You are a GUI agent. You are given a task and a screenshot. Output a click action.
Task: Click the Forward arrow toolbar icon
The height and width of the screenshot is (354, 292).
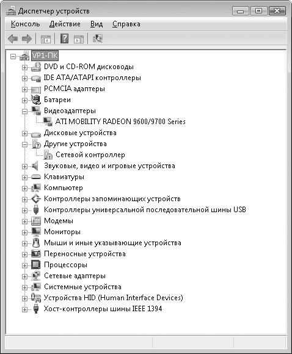pyautogui.click(x=27, y=39)
